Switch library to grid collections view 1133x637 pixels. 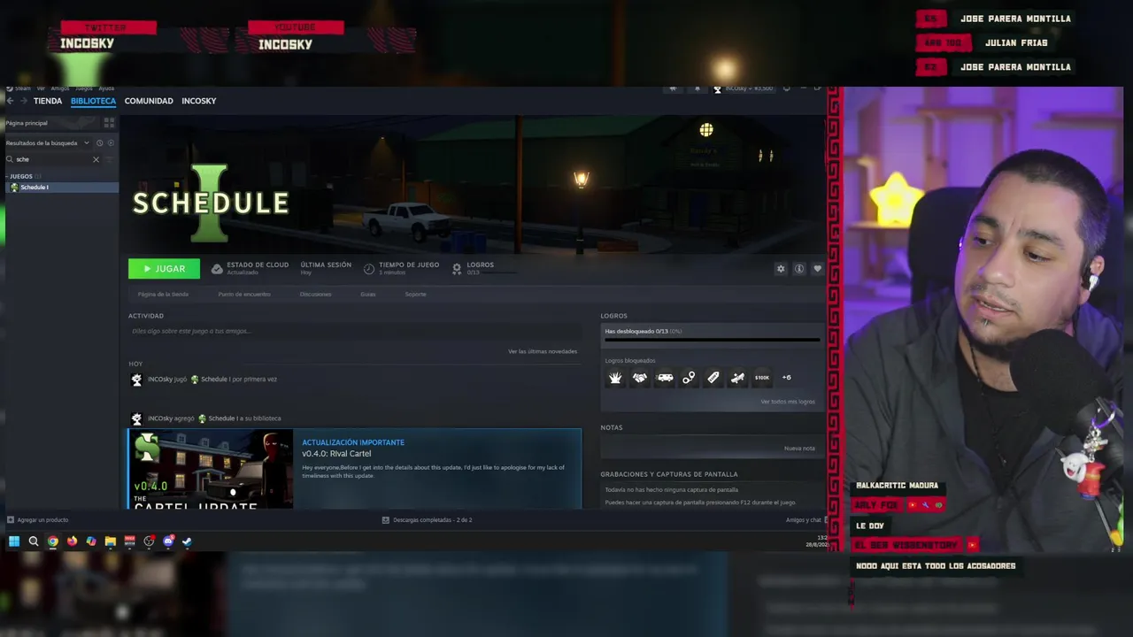click(109, 123)
